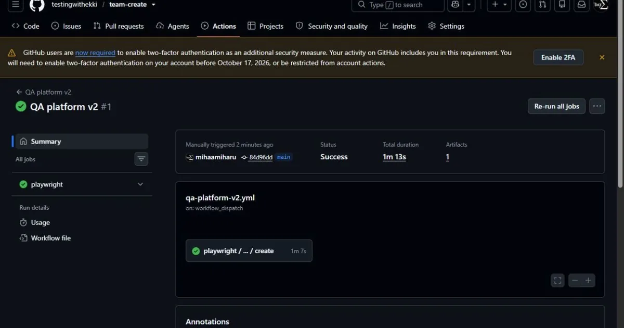This screenshot has height=328, width=624.
Task: Toggle fullscreen for the workflow graph
Action: 558,281
